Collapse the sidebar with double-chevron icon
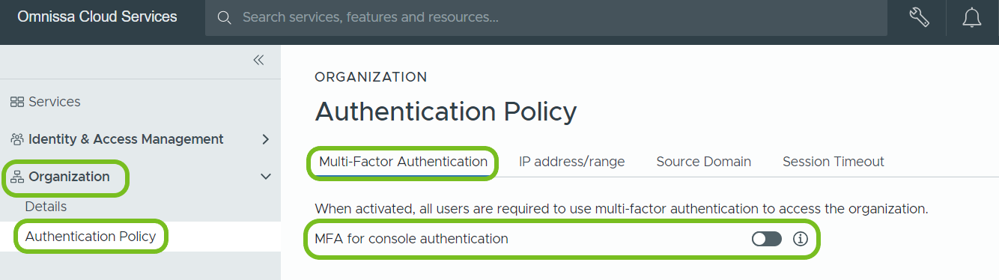Viewport: 999px width, 280px height. (258, 60)
